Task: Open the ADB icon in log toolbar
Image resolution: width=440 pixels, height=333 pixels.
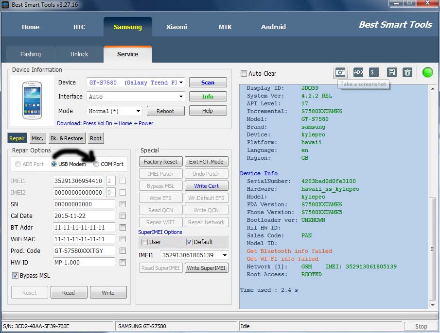Action: coord(358,72)
